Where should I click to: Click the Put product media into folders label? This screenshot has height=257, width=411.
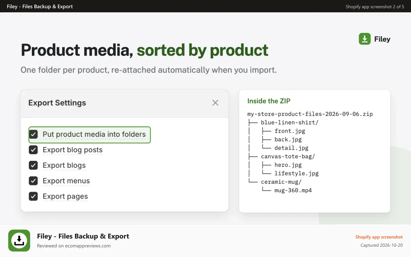94,134
